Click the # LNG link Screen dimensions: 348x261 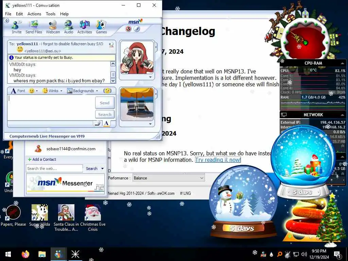[x=185, y=193]
